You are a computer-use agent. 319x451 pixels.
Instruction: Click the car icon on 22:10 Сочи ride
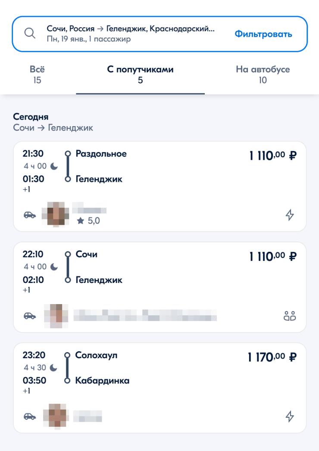pyautogui.click(x=30, y=316)
